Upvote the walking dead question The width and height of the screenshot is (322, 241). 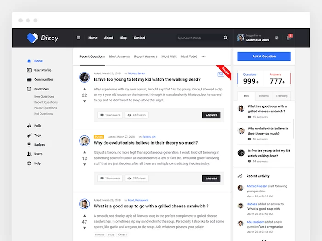[x=84, y=89]
